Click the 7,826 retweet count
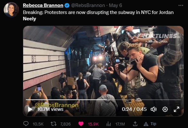This screenshot has height=128, width=188. coord(66,124)
